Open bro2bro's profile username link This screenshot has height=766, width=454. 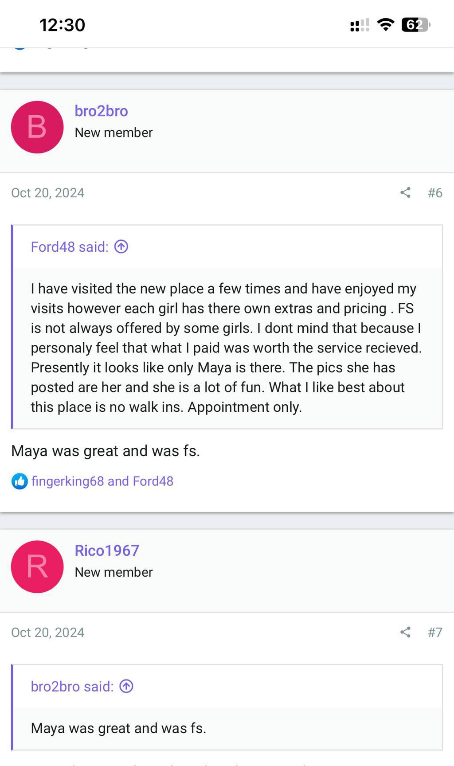pos(101,111)
